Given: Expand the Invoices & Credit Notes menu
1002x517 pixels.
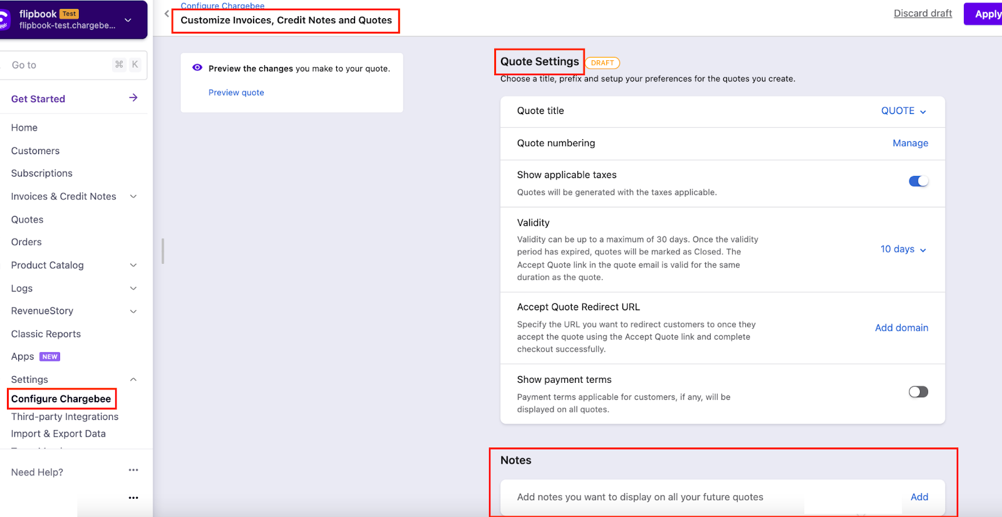Looking at the screenshot, I should [x=133, y=196].
